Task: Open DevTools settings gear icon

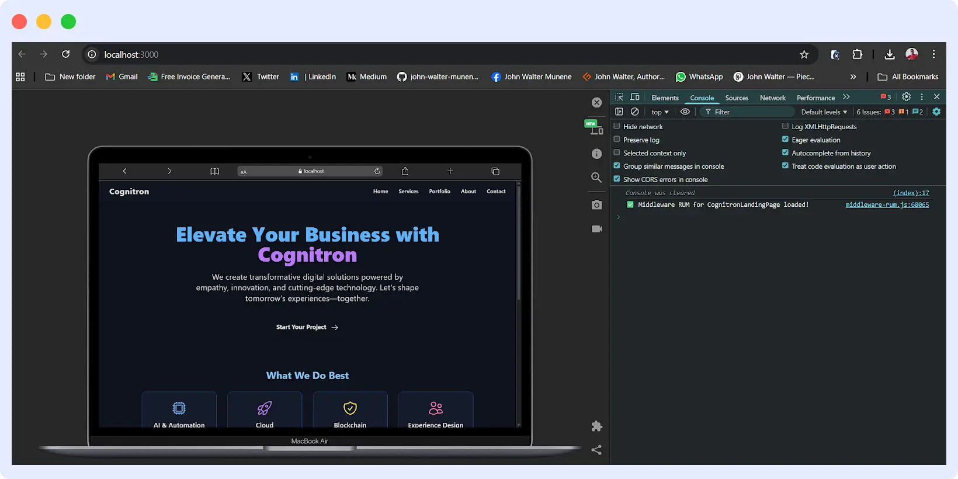Action: coord(906,97)
